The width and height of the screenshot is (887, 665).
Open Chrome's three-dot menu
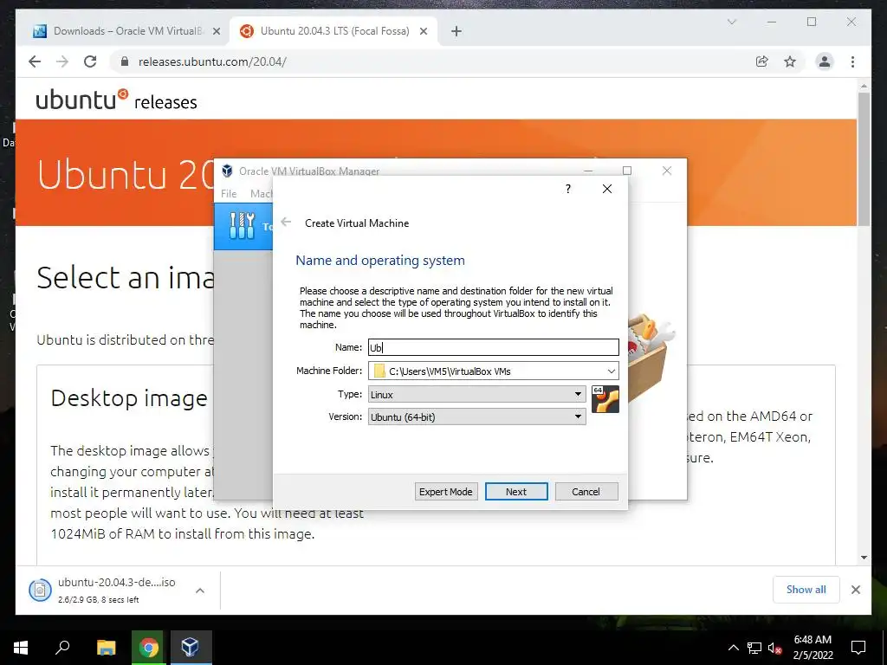click(x=852, y=61)
